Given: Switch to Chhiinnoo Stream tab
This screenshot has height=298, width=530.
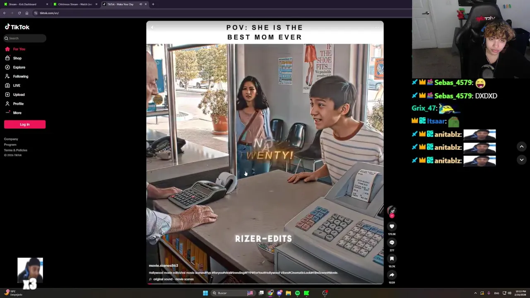Looking at the screenshot, I should coord(75,4).
